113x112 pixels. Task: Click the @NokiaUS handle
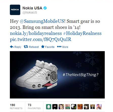click(x=30, y=13)
